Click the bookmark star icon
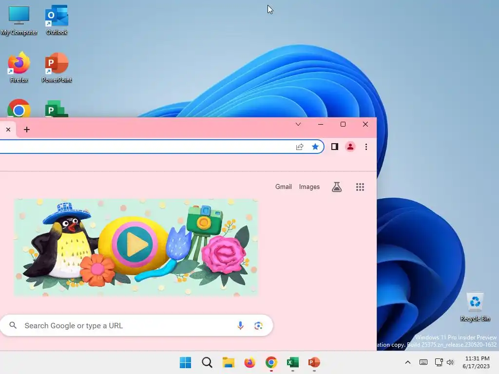The height and width of the screenshot is (374, 499). pos(315,147)
